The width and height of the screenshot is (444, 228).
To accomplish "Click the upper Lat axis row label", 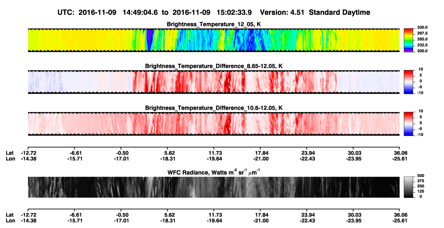I will pyautogui.click(x=10, y=153).
